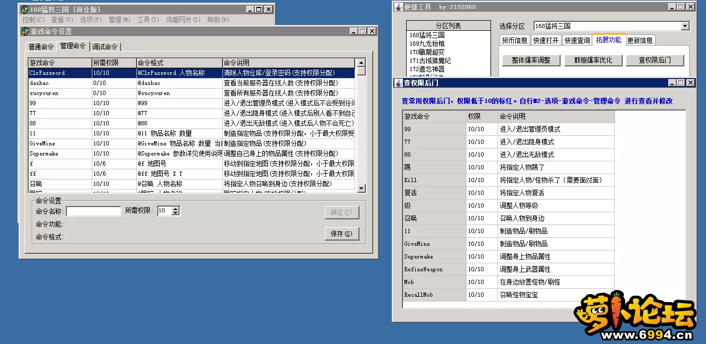This screenshot has height=344, width=706.
Task: Open the 帮助(H) menu
Action: [x=218, y=20]
